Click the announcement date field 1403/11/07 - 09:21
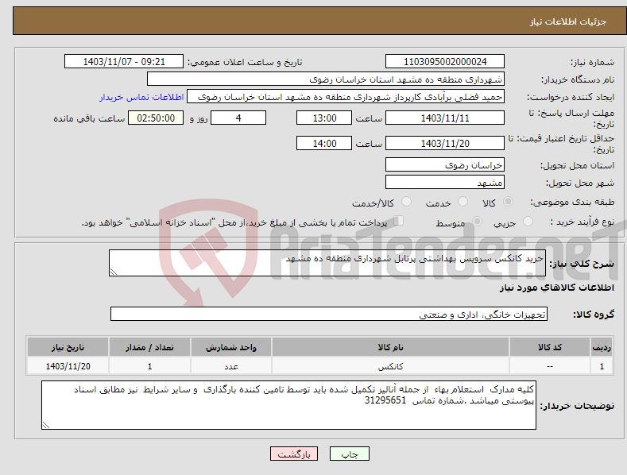This screenshot has width=627, height=475. point(124,62)
